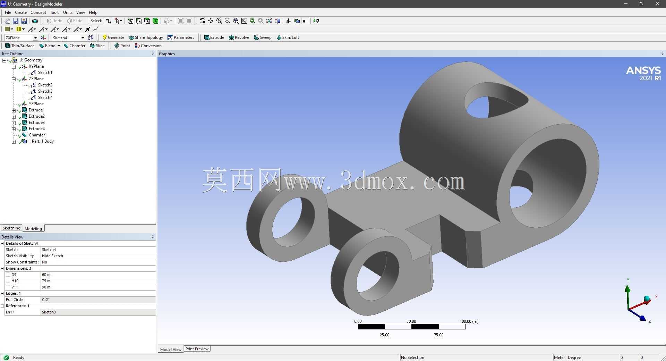Select Chamfer1 in the tree outline
The image size is (666, 361).
tap(37, 135)
